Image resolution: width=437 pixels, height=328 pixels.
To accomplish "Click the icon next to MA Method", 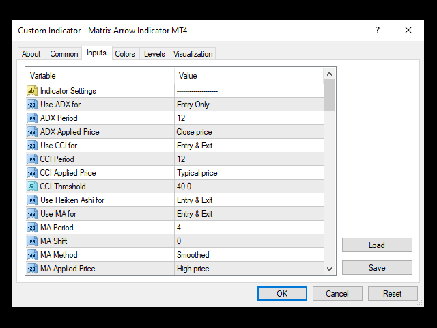I will click(32, 255).
